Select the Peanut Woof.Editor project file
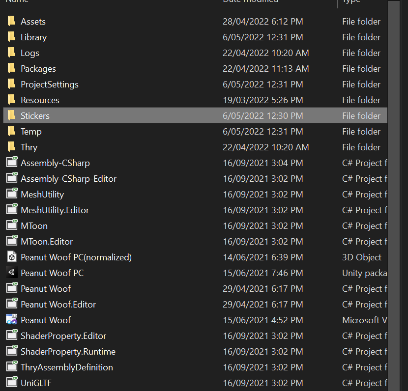Screen dimensions: 408x391 coord(58,304)
